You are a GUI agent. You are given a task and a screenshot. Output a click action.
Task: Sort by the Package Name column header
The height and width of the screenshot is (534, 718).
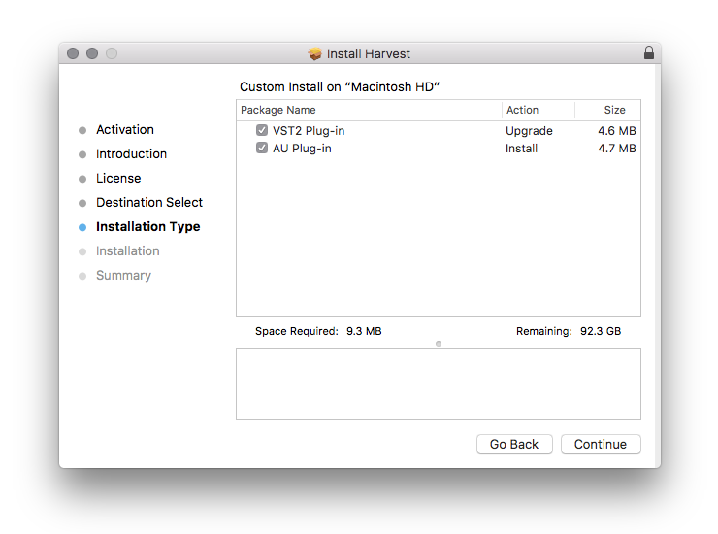pyautogui.click(x=369, y=110)
